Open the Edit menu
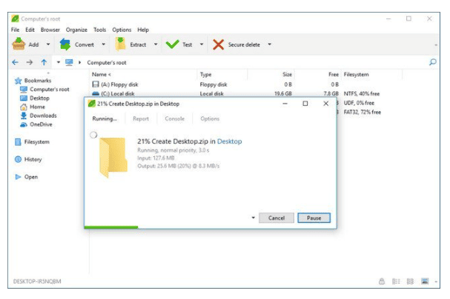This screenshot has width=450, height=299. [30, 30]
